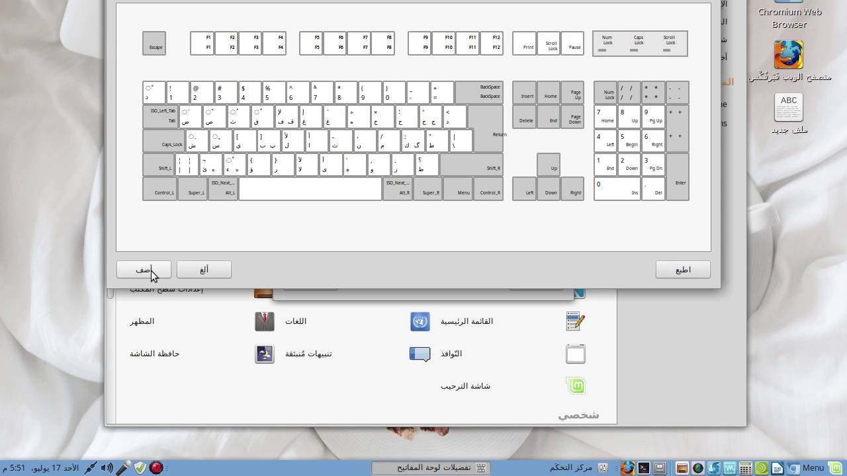
Task: Open ملف جديد ABC desktop file
Action: point(789,108)
